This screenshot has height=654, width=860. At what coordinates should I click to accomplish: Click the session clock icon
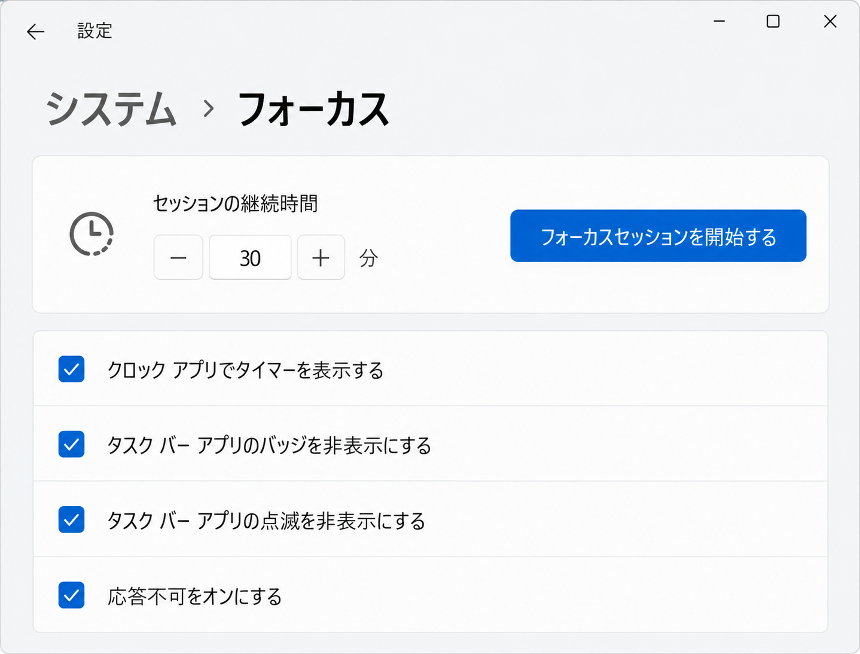click(x=92, y=234)
